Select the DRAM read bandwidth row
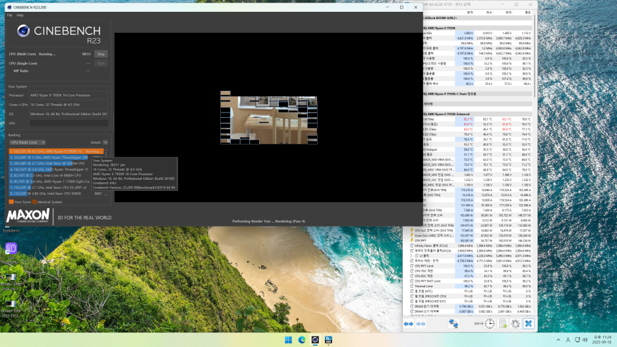Image resolution: width=617 pixels, height=347 pixels. 471,306
